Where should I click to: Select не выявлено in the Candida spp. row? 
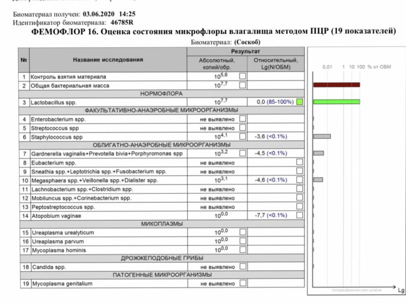[x=218, y=267]
